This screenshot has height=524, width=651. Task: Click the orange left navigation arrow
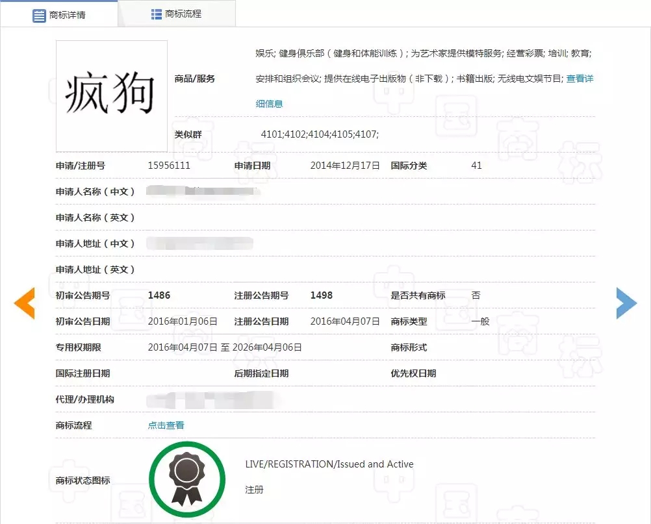tap(24, 303)
